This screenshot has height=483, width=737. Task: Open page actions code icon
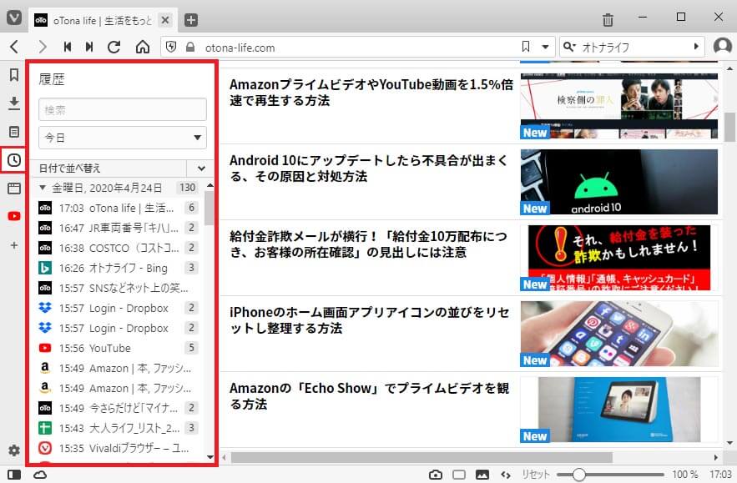(506, 475)
